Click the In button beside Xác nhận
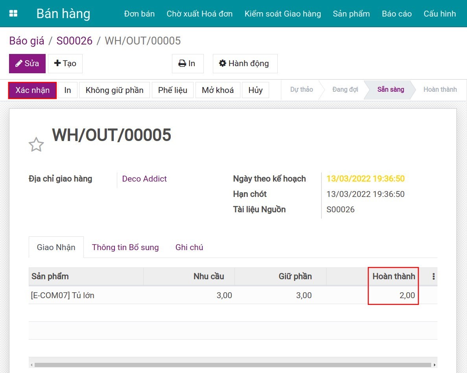Viewport: 467px width, 373px height. (68, 90)
